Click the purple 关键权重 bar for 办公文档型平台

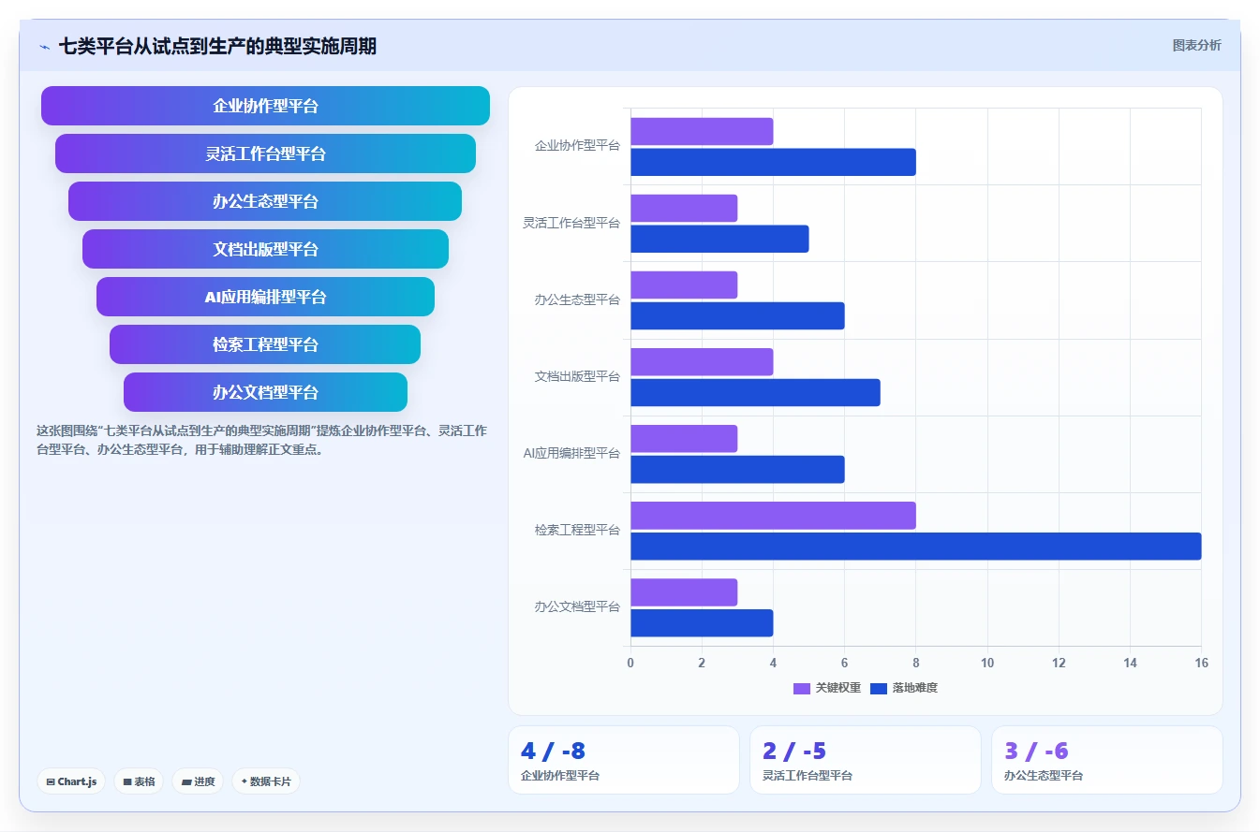tap(684, 592)
